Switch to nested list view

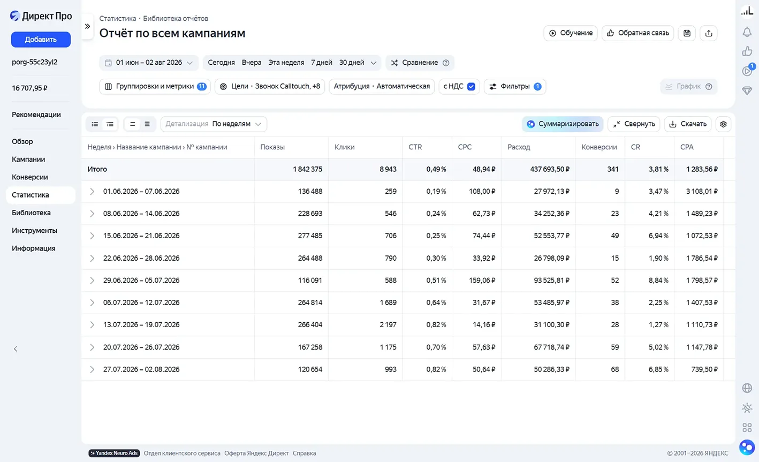pyautogui.click(x=110, y=124)
